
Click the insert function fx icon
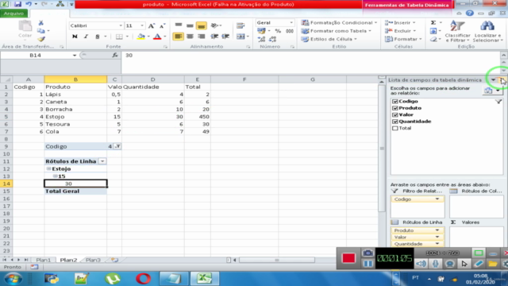point(115,55)
